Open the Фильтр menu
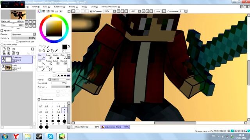 click(73, 7)
